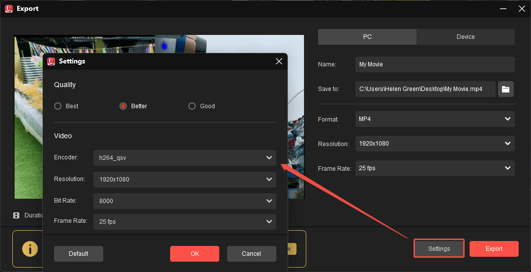Click the Video section heading

tap(63, 136)
